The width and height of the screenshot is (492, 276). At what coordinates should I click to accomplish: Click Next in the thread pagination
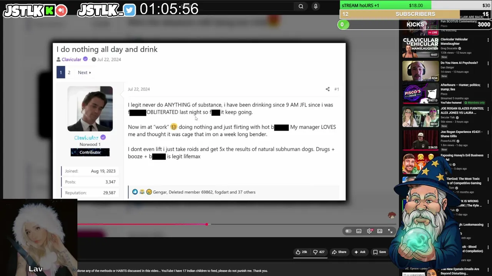[x=84, y=72]
